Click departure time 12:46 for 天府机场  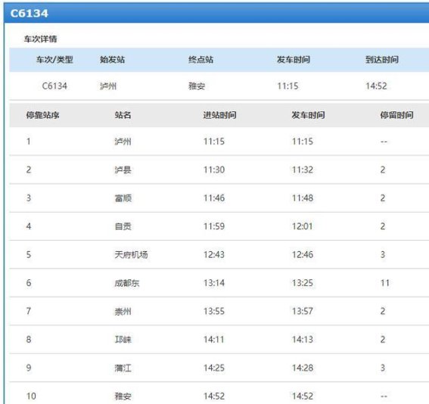(303, 255)
